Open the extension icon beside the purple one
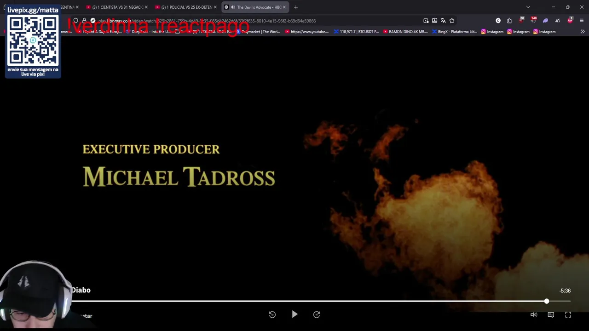The width and height of the screenshot is (589, 331). (558, 21)
